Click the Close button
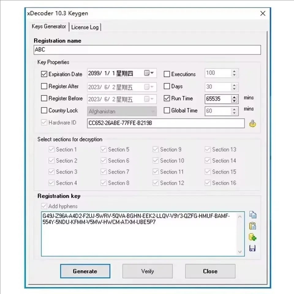The image size is (294, 294). [x=210, y=271]
